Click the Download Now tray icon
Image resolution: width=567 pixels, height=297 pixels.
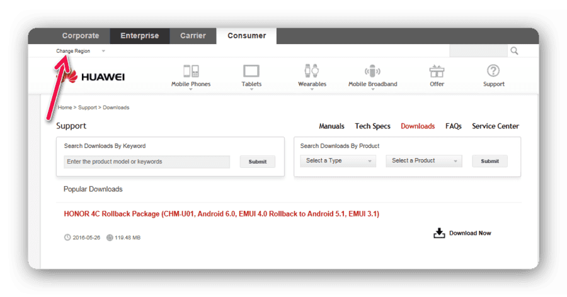click(439, 233)
